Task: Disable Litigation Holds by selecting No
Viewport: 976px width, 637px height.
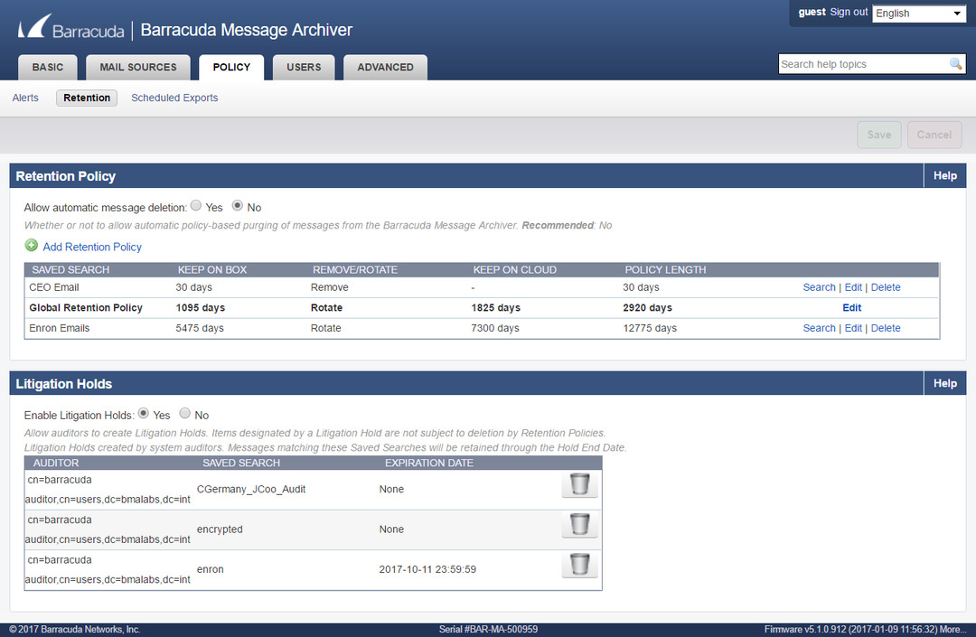Action: 184,414
